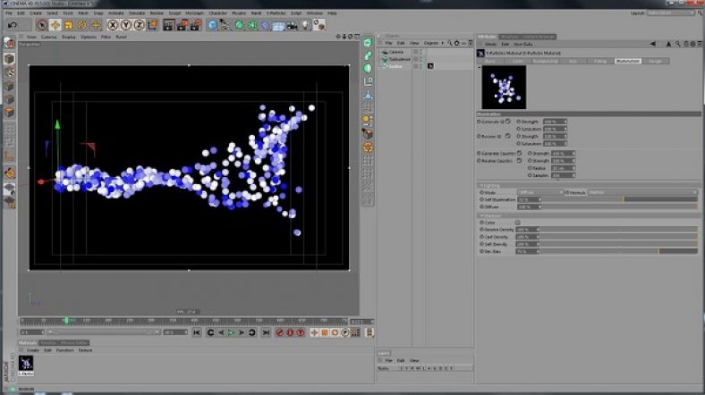Click the red Record Active Objects button
The height and width of the screenshot is (395, 705).
pyautogui.click(x=278, y=332)
